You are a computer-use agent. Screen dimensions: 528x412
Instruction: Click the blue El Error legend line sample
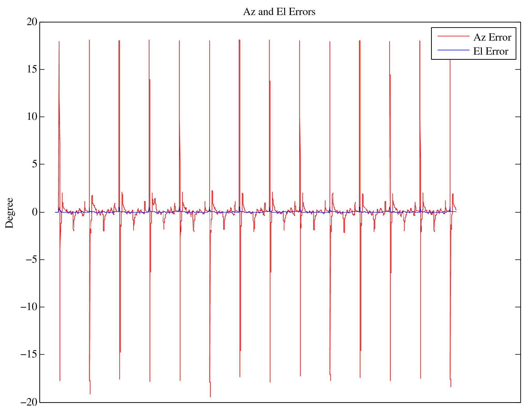[x=453, y=50]
